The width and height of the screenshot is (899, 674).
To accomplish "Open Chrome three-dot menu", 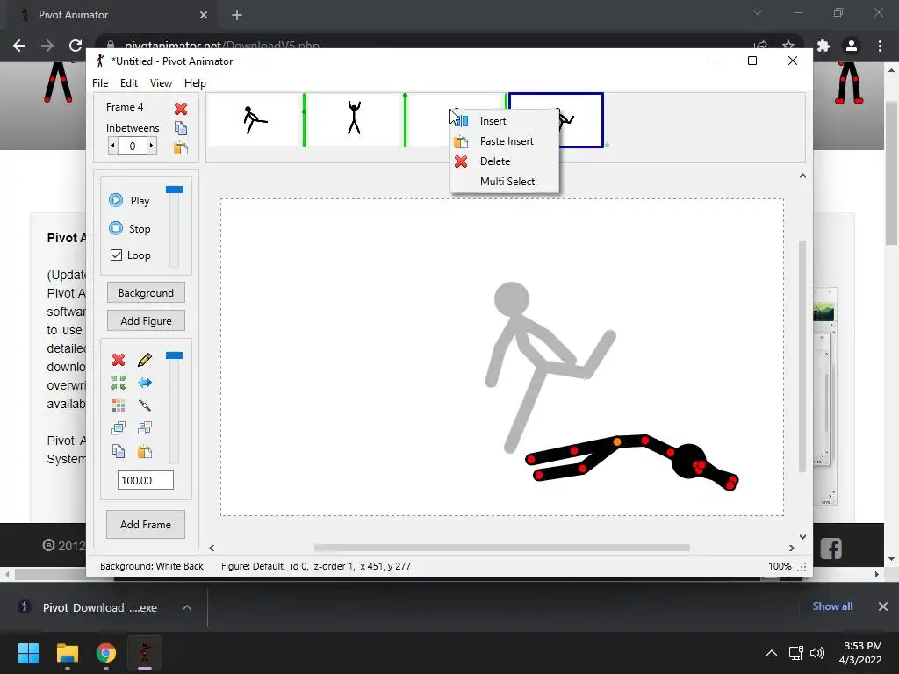I will pos(880,46).
